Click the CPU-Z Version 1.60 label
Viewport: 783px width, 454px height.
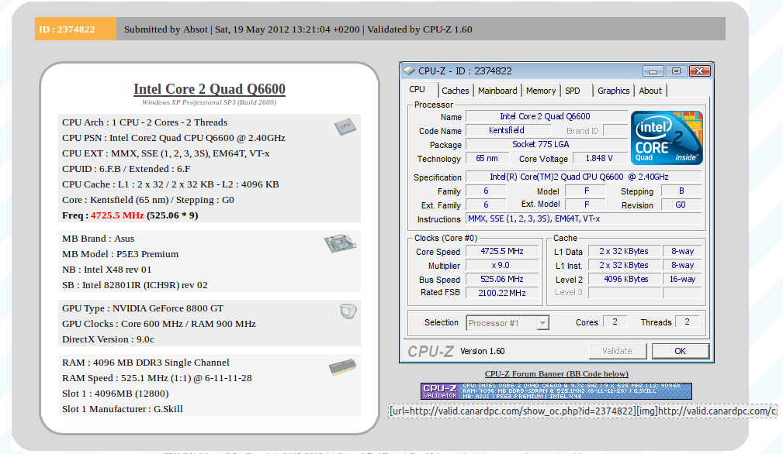(x=483, y=351)
